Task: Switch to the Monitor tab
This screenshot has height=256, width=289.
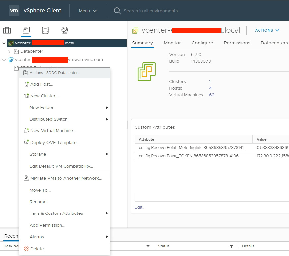Action: 172,43
